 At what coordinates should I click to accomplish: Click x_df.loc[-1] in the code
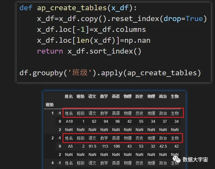click(x=63, y=30)
